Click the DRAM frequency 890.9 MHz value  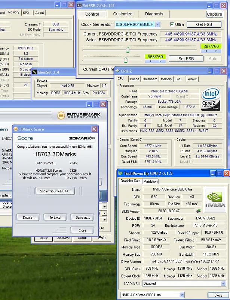click(25, 48)
